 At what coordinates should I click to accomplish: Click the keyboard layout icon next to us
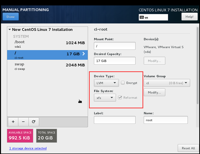[142, 17]
